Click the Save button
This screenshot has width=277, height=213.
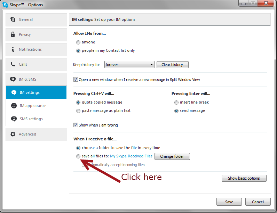tap(229, 202)
